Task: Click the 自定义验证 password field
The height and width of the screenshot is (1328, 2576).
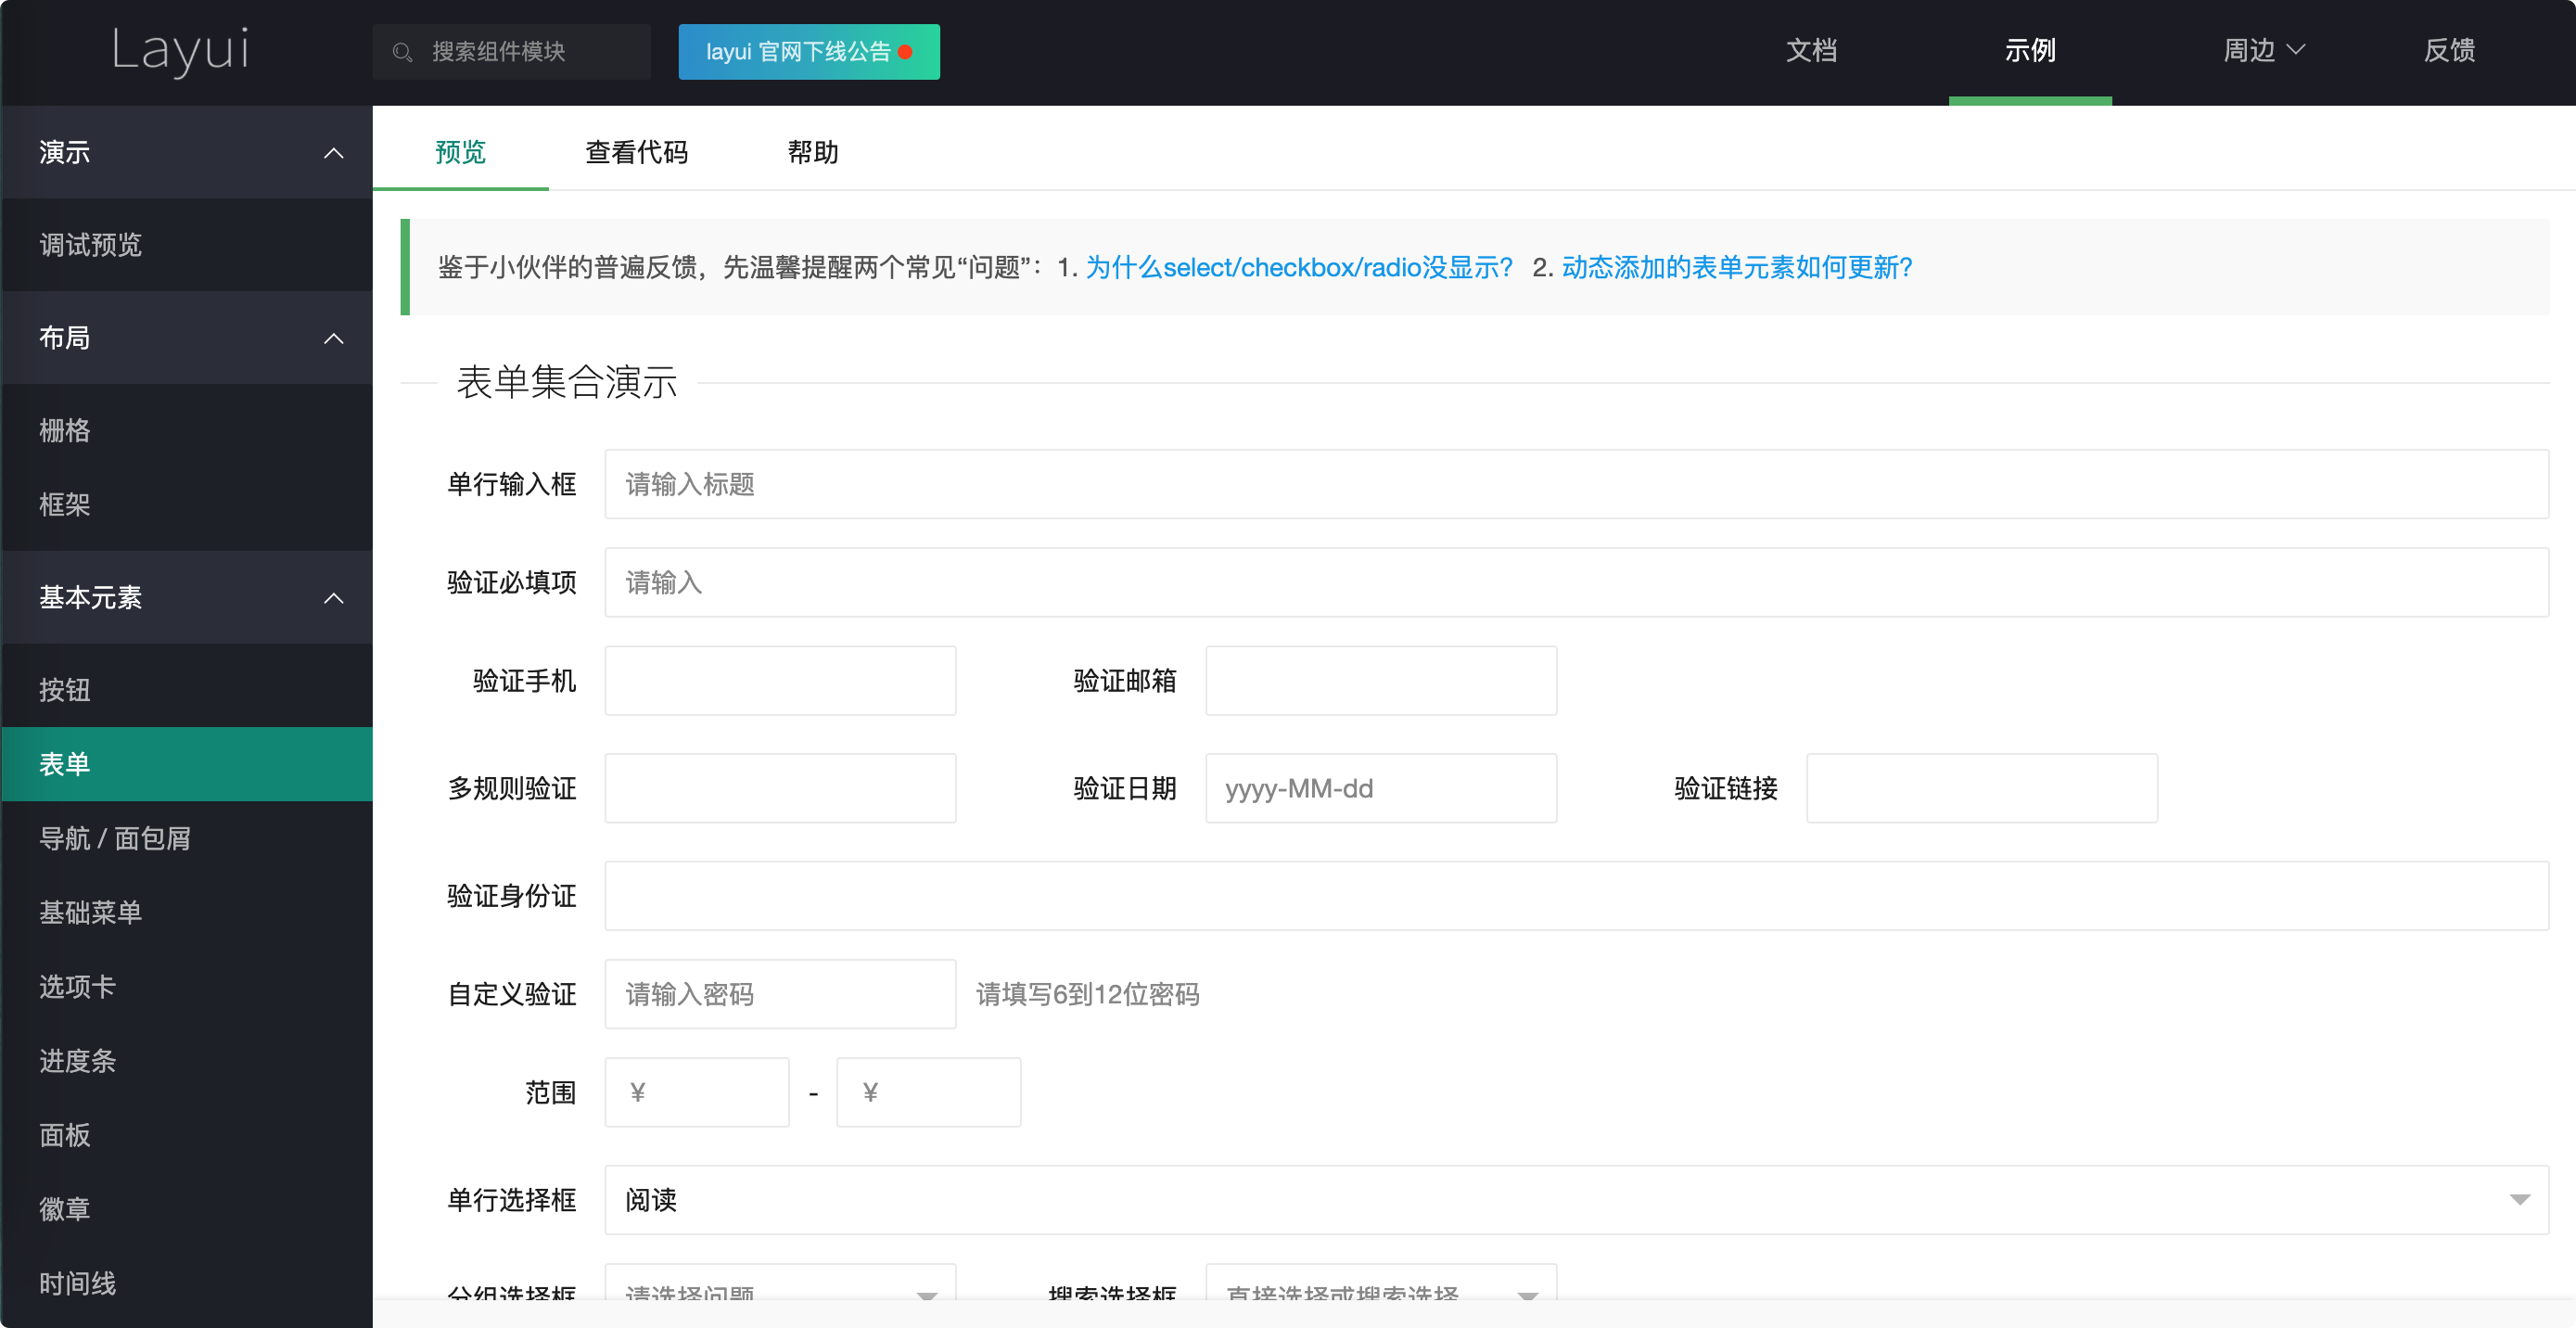Action: [780, 994]
